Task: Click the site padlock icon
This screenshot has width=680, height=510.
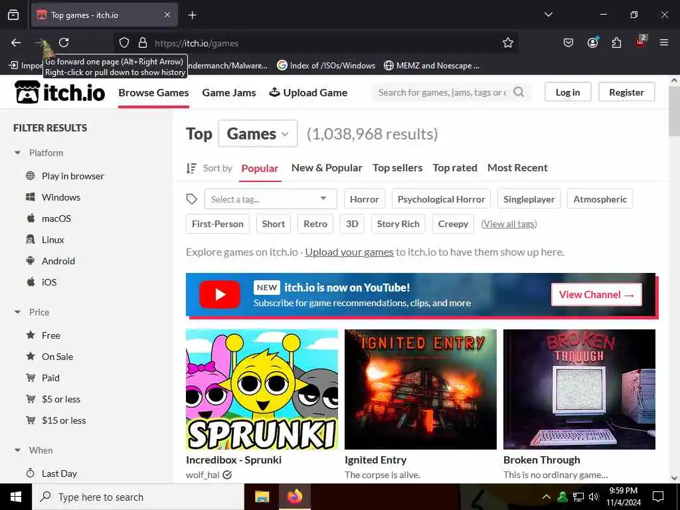Action: [143, 42]
